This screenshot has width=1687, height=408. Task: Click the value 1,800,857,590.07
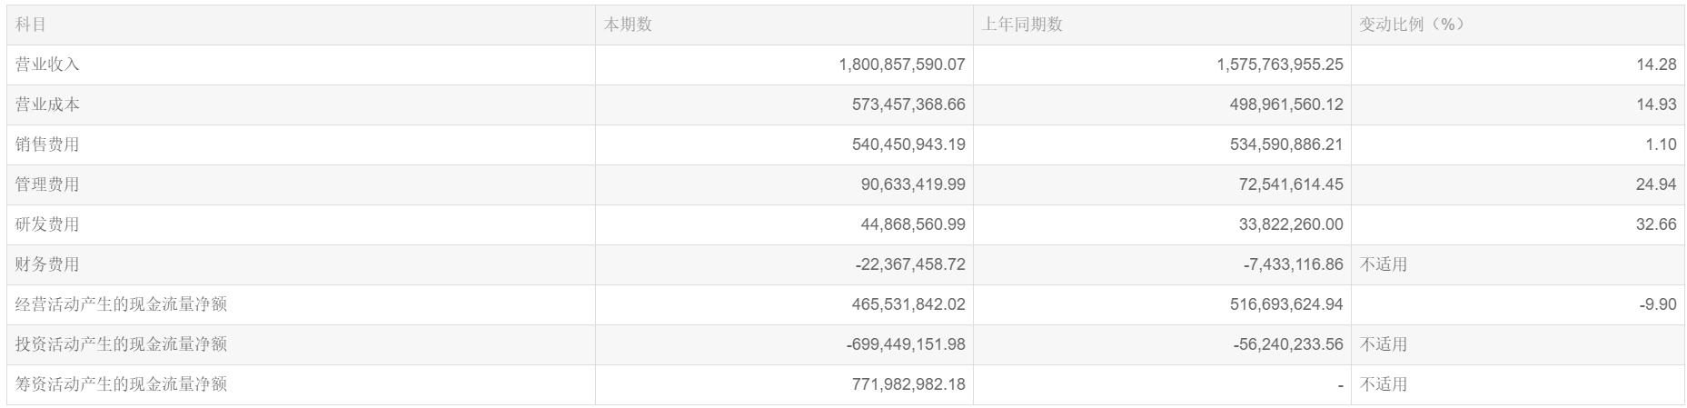(902, 65)
